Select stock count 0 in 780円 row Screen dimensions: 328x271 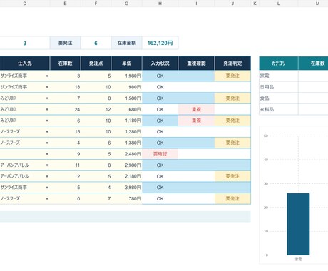65,199
